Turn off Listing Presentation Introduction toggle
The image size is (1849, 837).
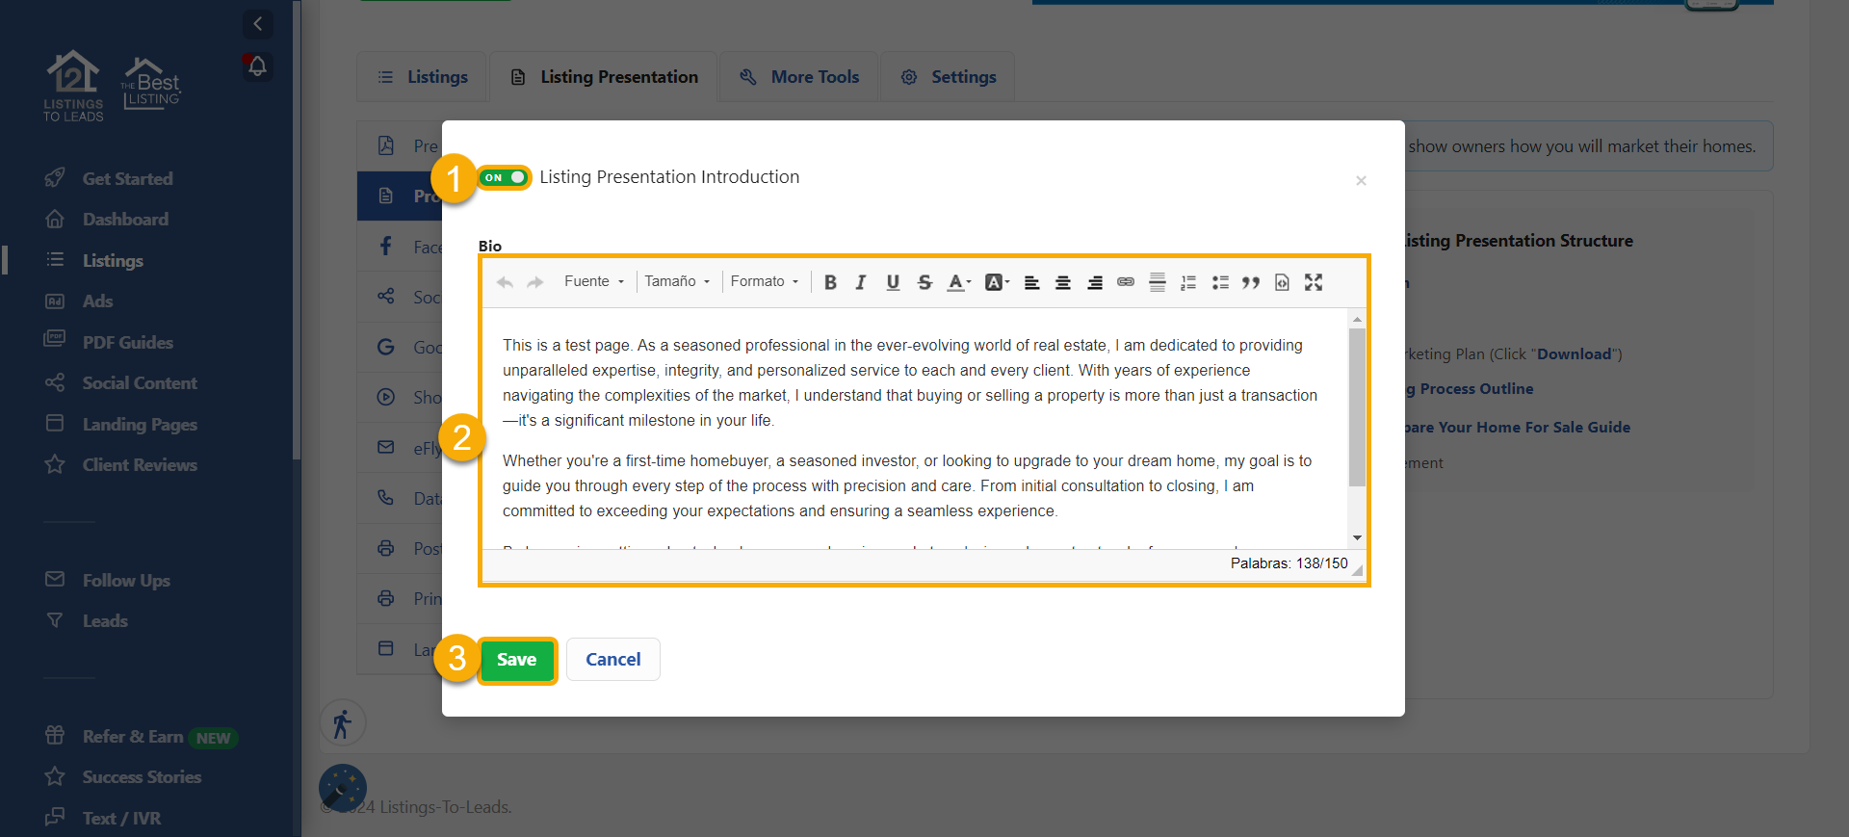pos(504,177)
